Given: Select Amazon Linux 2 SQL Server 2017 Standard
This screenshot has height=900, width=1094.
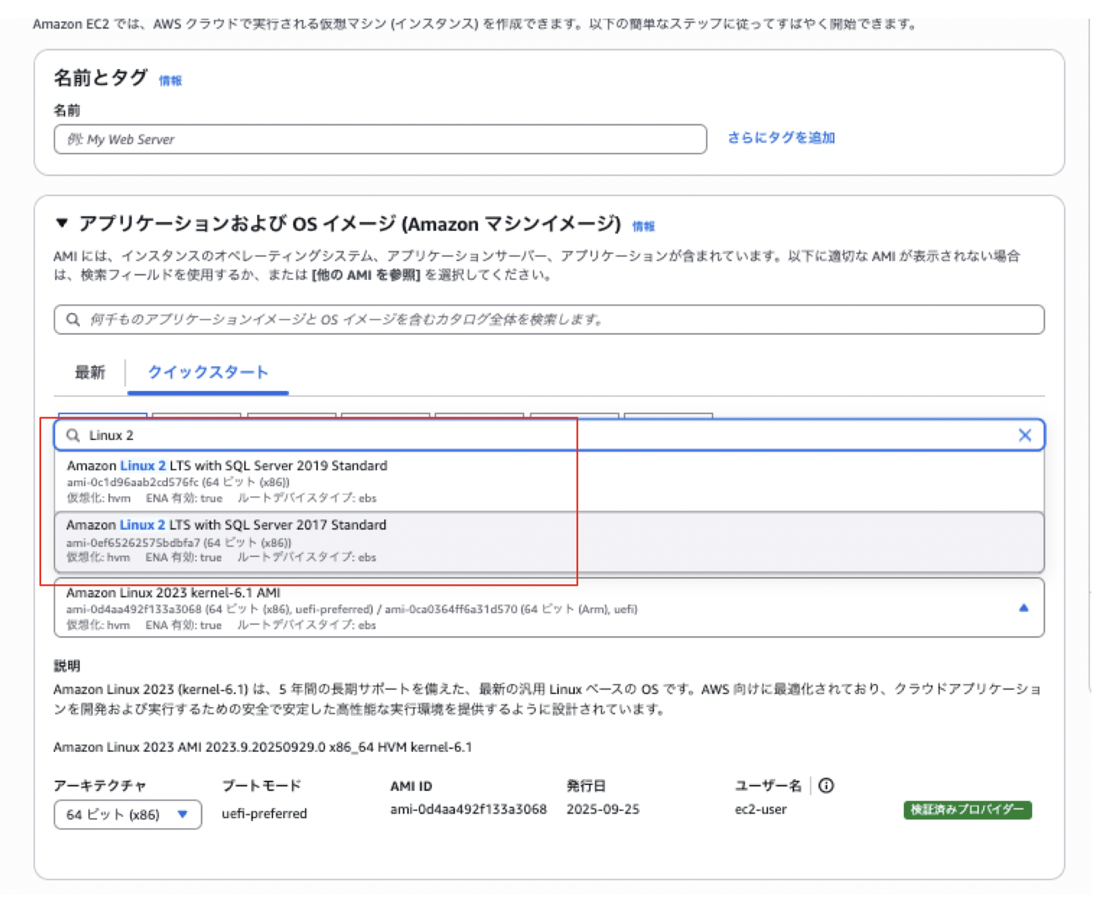Looking at the screenshot, I should pos(549,542).
